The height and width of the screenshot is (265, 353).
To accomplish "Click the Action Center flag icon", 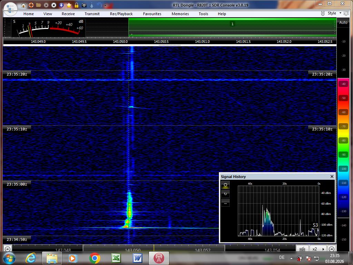I will [308, 258].
